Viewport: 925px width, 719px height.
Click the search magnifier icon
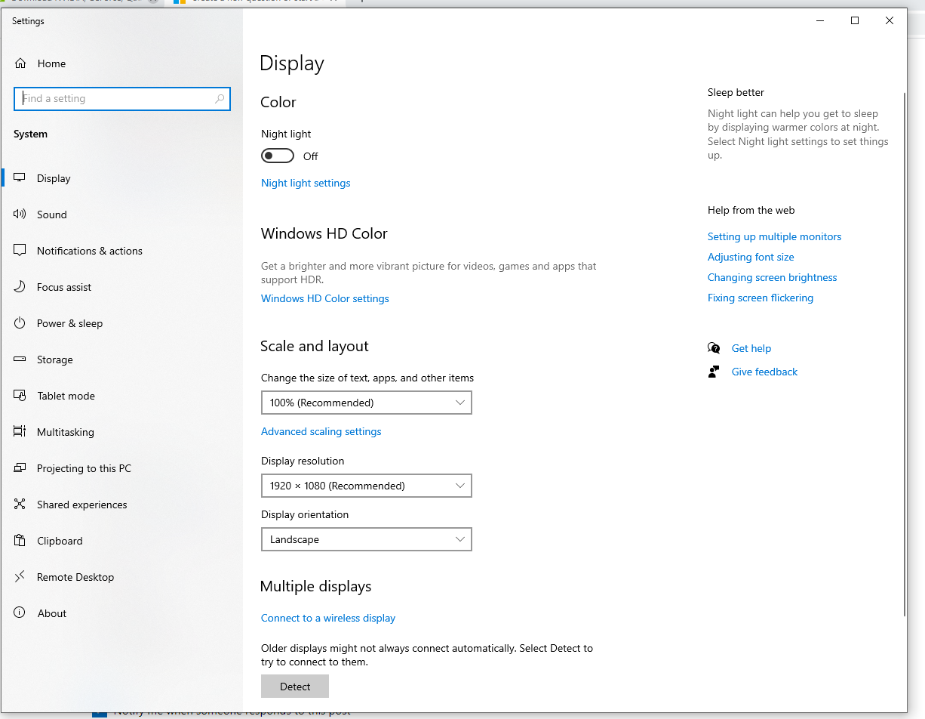click(x=220, y=99)
